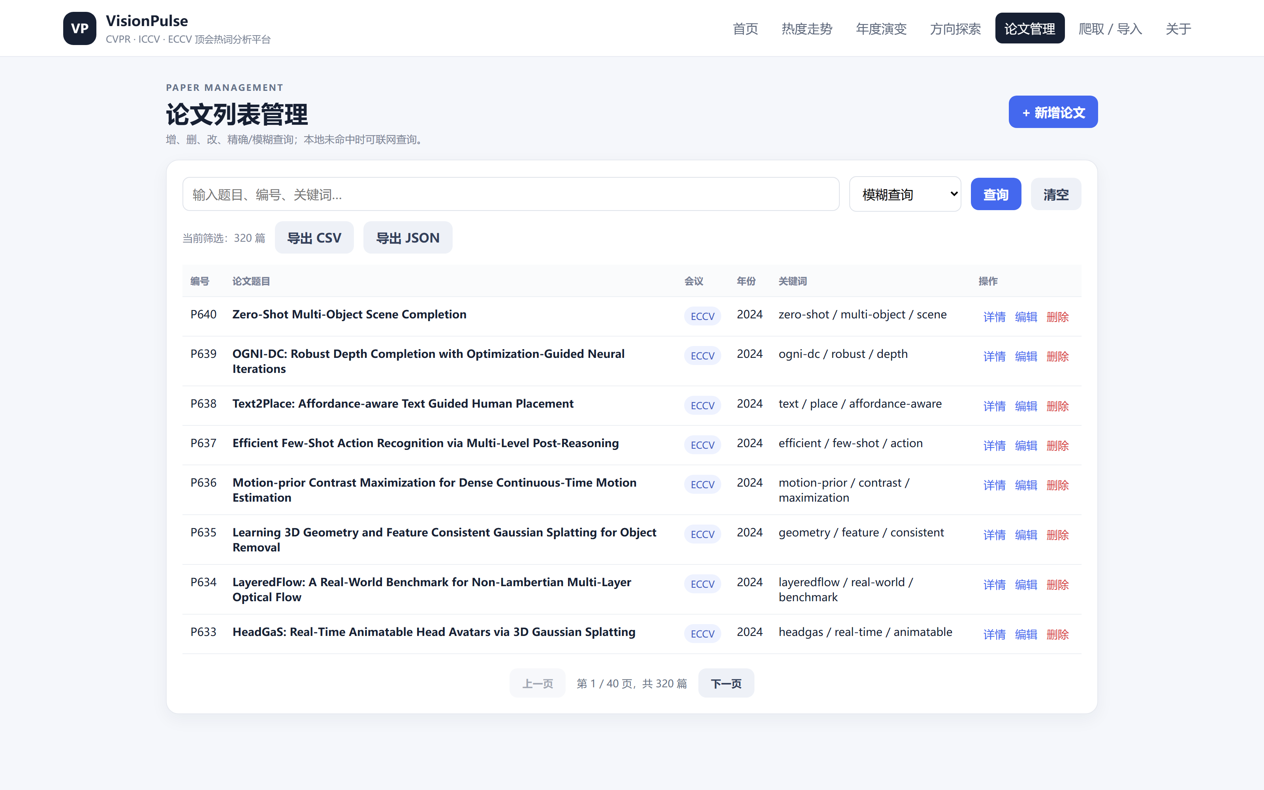Click the 论文题目 column header

click(251, 281)
